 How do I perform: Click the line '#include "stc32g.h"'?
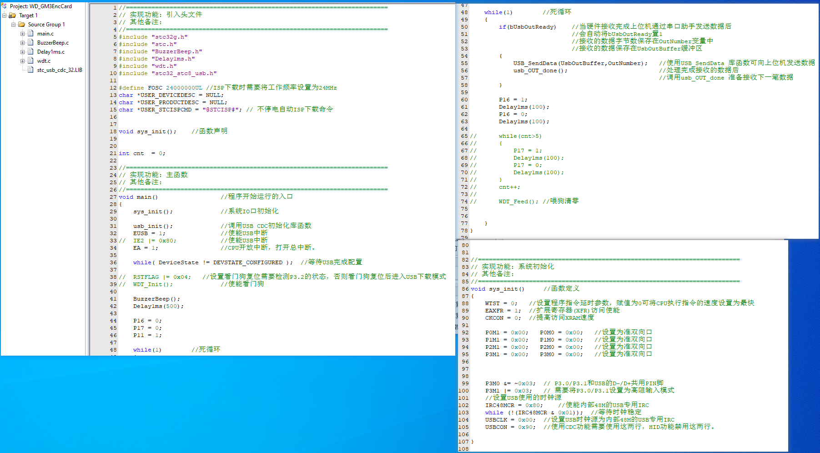pyautogui.click(x=153, y=37)
